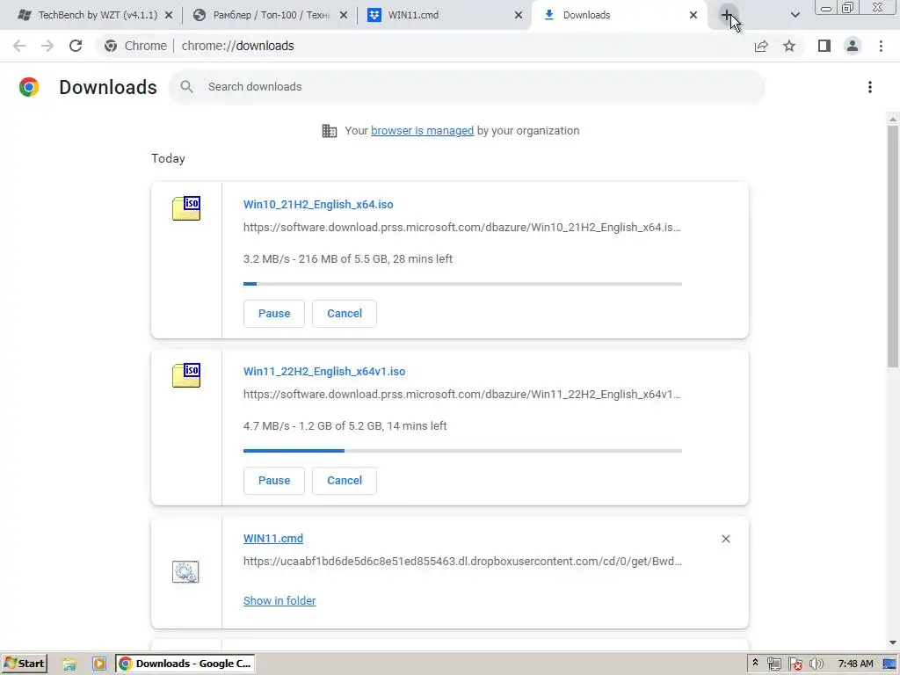
Task: Click the managed organization building icon
Action: click(330, 131)
